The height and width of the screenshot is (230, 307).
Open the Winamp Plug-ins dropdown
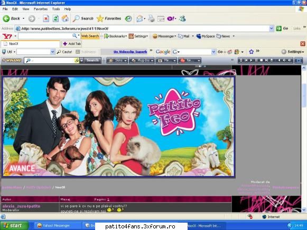[142, 61]
